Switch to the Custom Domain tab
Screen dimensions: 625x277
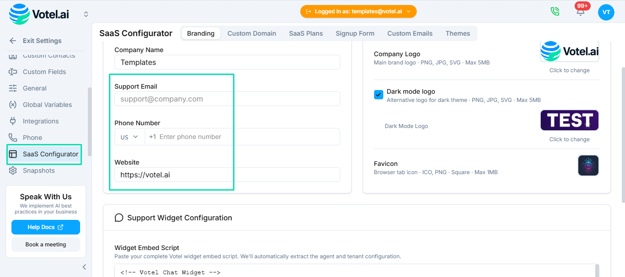click(251, 33)
